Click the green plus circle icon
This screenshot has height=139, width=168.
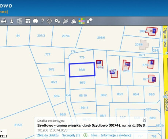click(85, 135)
